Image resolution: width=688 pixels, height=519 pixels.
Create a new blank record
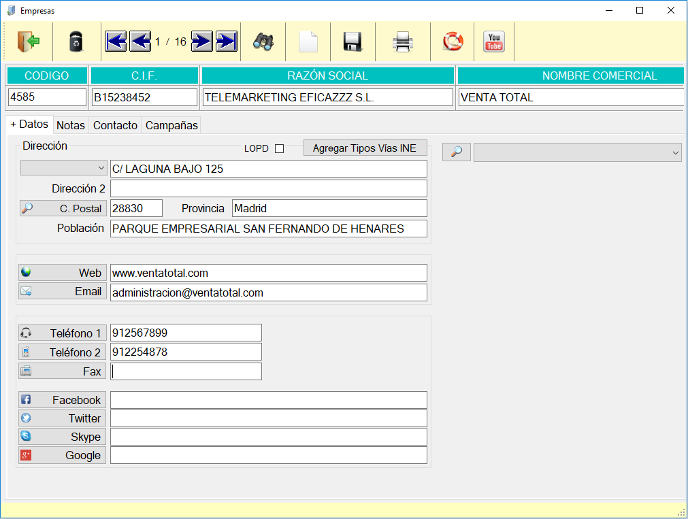pyautogui.click(x=308, y=41)
